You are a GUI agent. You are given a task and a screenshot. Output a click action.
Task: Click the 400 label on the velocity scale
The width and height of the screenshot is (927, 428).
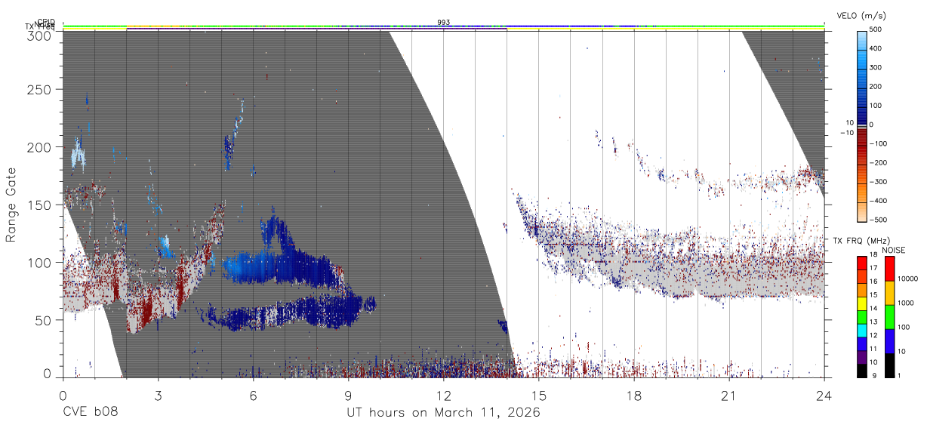pos(876,49)
